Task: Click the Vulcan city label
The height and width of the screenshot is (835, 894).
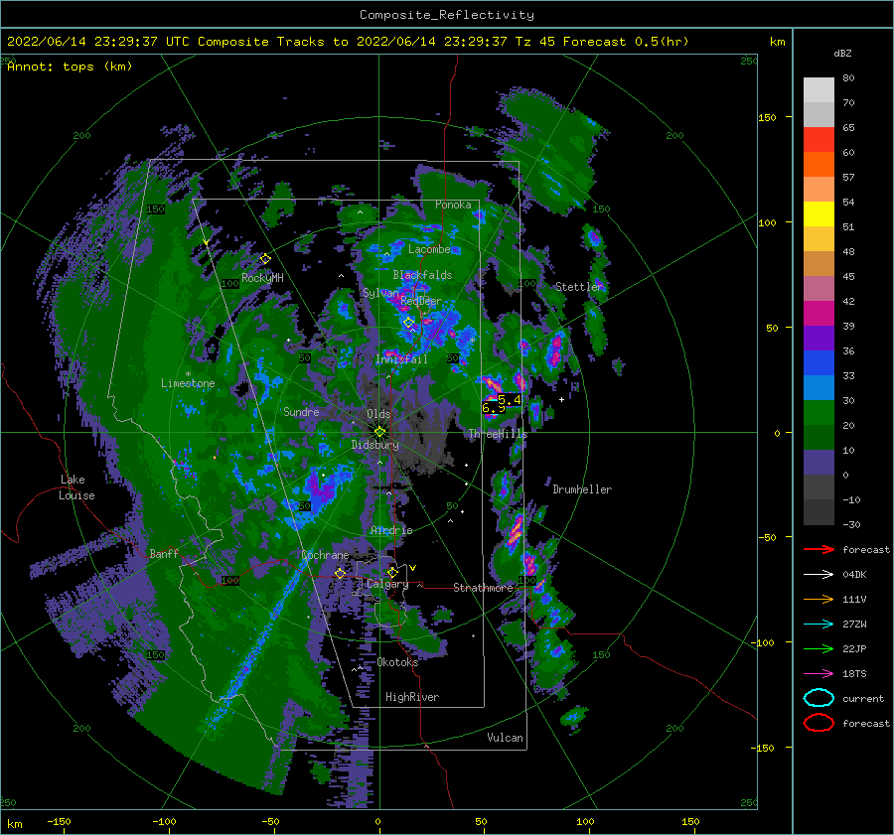Action: tap(505, 738)
